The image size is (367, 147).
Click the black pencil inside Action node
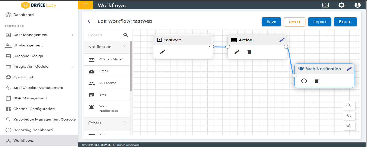(237, 52)
